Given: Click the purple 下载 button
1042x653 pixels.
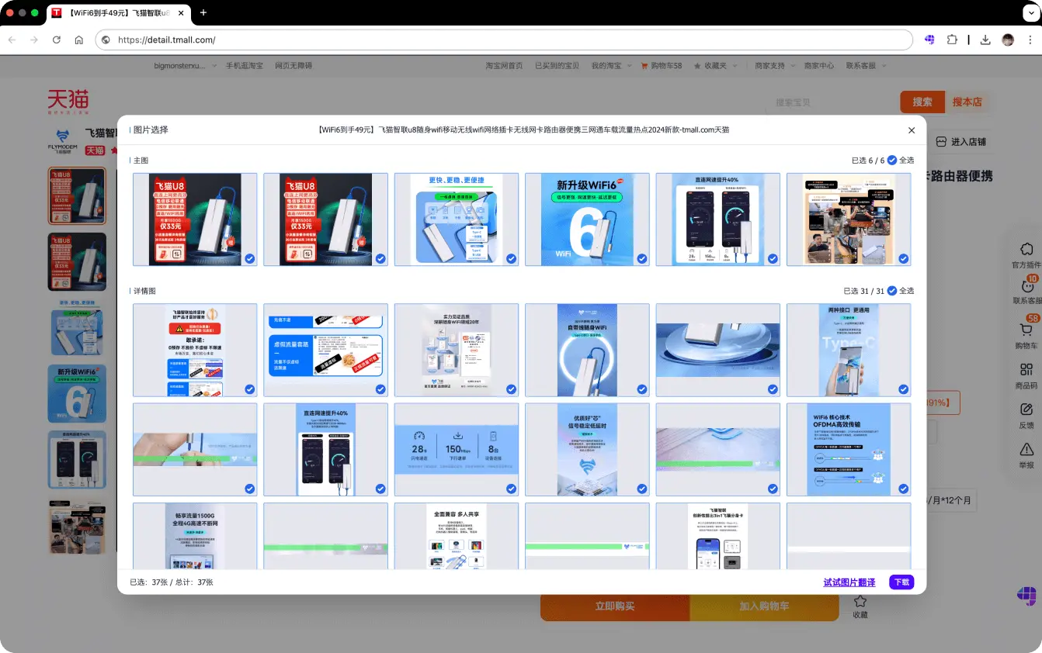Looking at the screenshot, I should click(x=901, y=582).
